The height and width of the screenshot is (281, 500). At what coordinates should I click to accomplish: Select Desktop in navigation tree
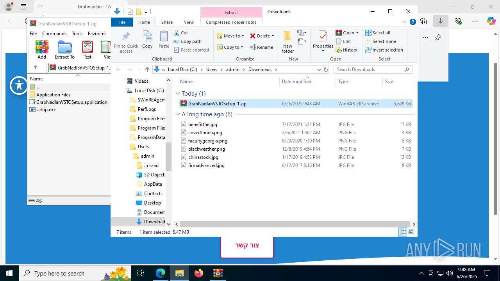[152, 203]
